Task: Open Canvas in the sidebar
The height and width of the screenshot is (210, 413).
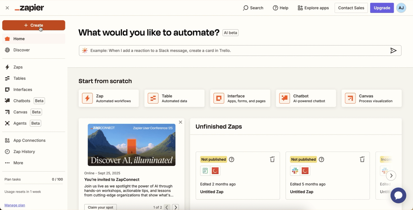Action: [34, 112]
